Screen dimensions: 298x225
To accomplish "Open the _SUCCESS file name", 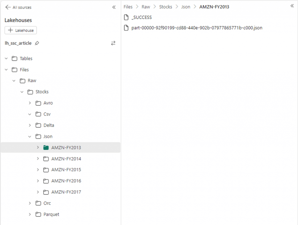I will [x=142, y=17].
